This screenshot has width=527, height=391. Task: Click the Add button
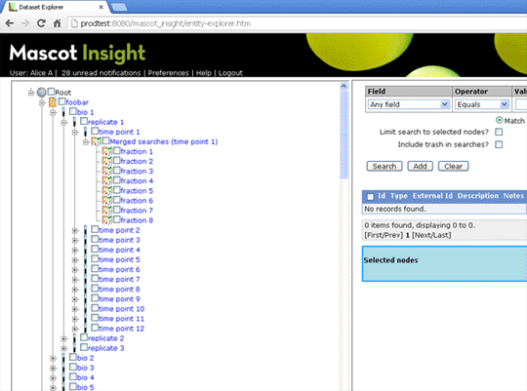[x=420, y=166]
